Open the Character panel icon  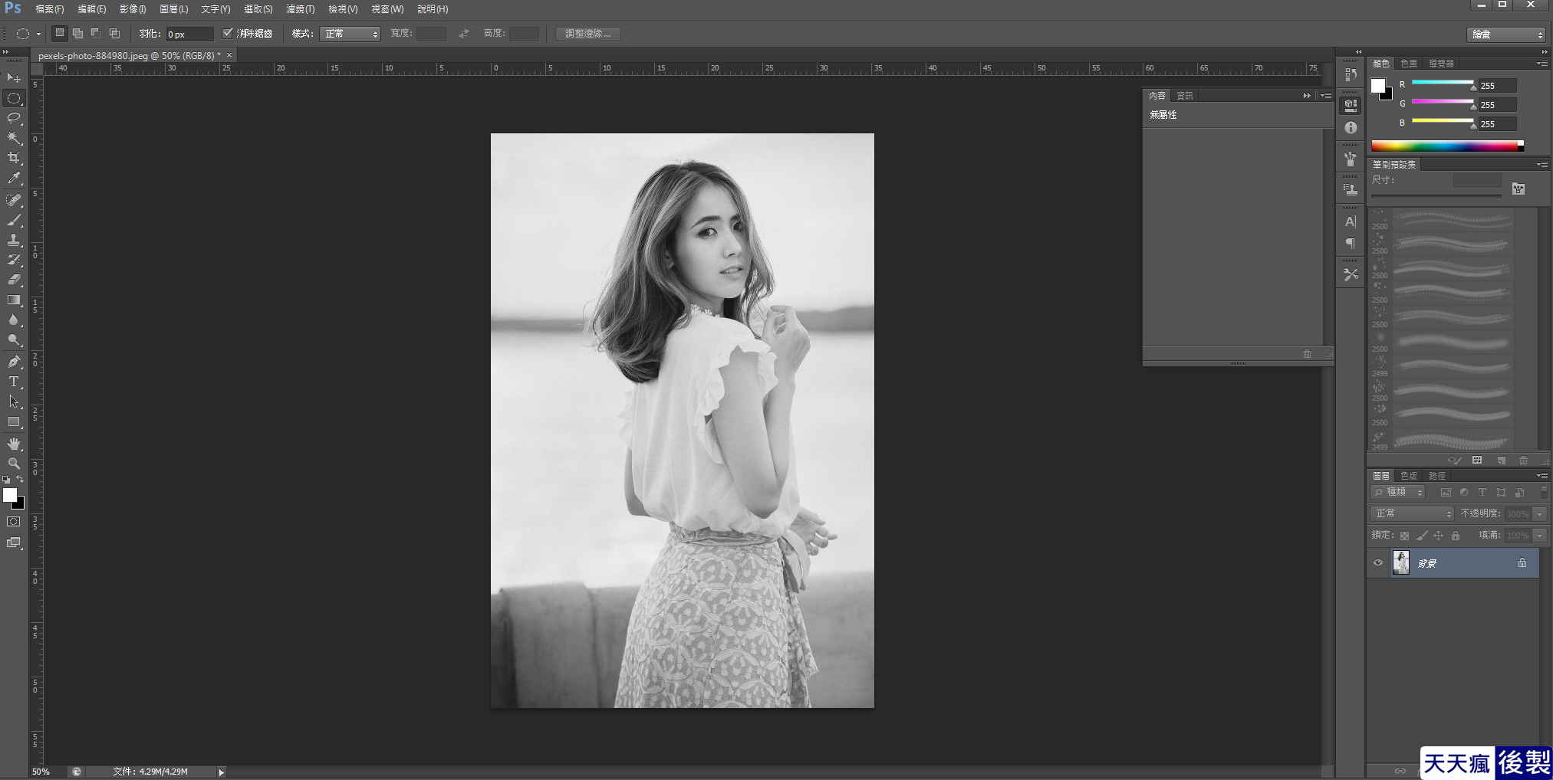coord(1351,221)
